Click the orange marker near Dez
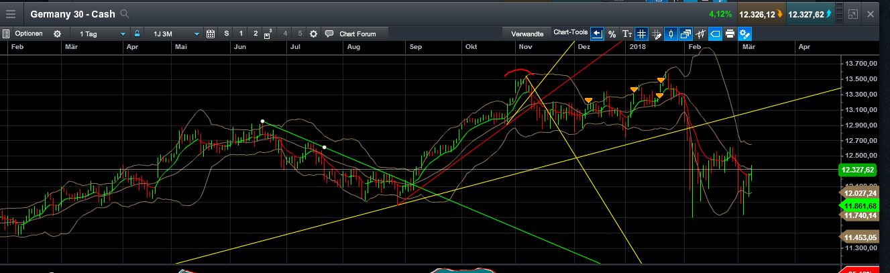890x273 pixels. pos(588,101)
